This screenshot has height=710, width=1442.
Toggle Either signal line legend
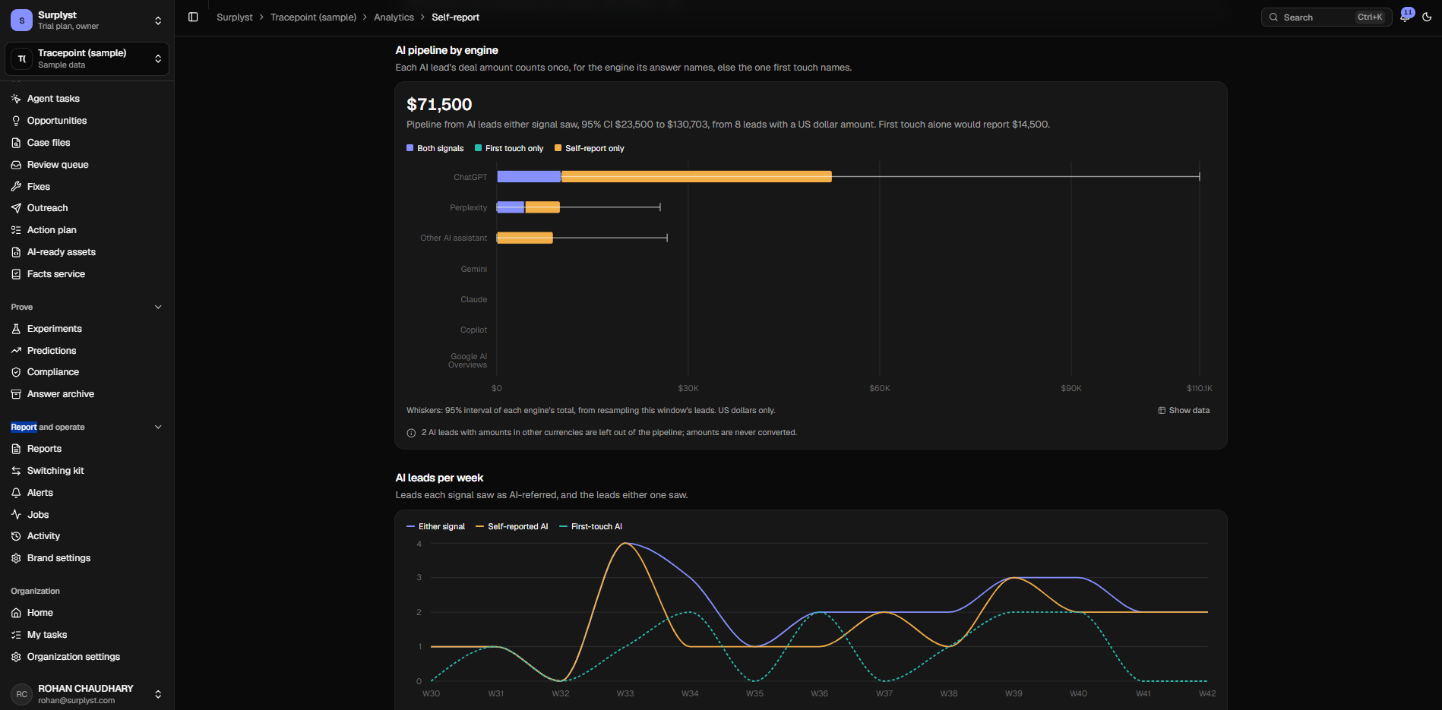[x=435, y=527]
